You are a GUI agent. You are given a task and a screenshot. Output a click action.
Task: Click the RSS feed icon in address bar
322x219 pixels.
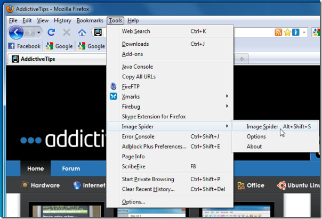(278, 32)
